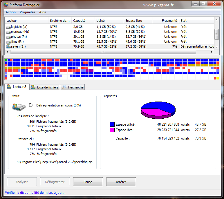The height and width of the screenshot is (199, 224).
Task: Click the magenta Espace libre color swatch
Action: [112, 130]
